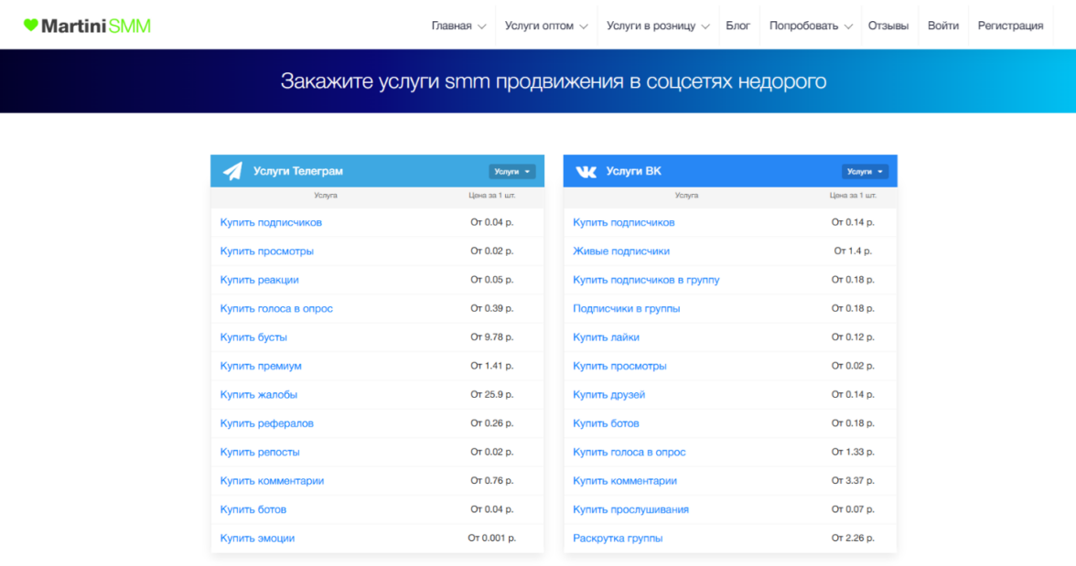Click the Telegram paper plane icon

[x=233, y=171]
